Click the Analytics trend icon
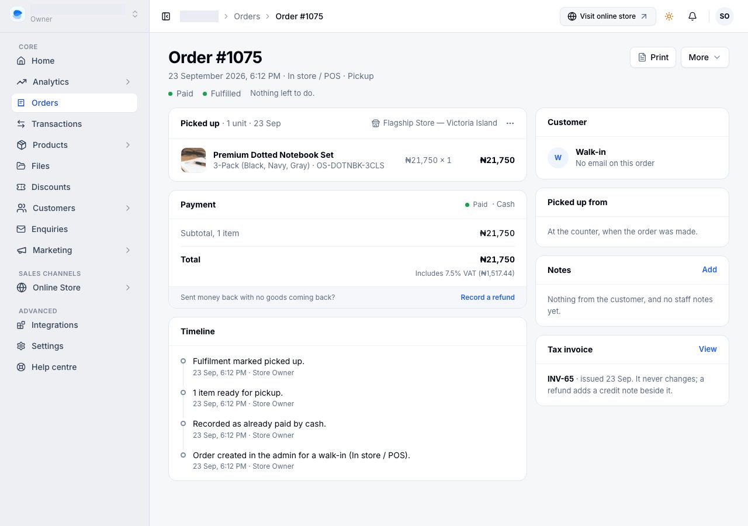 [x=22, y=82]
